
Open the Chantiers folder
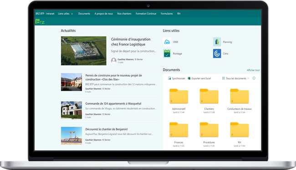[x=209, y=96]
